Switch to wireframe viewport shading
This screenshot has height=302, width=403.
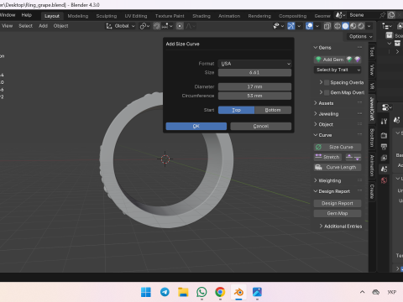pos(338,26)
